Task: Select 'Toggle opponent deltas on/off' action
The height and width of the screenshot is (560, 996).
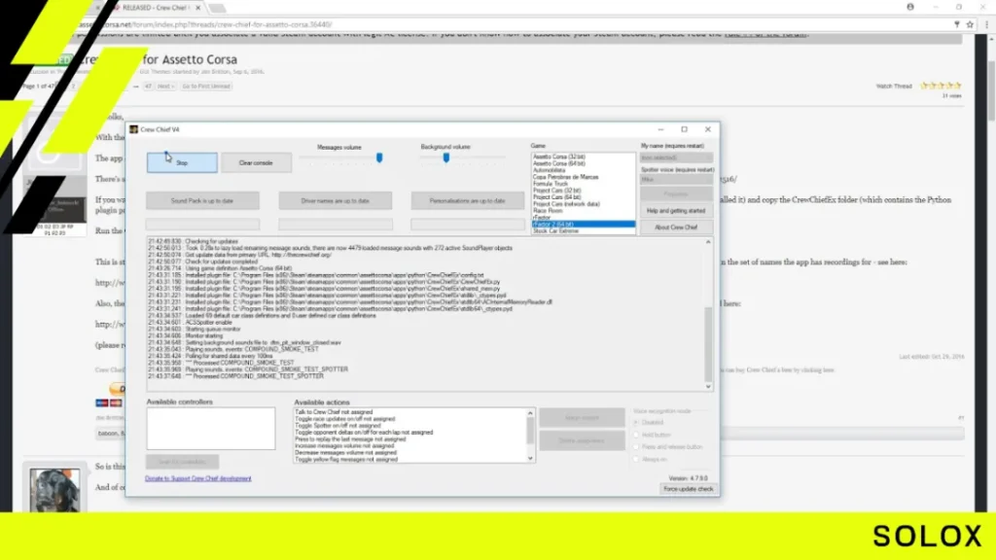Action: [x=364, y=433]
